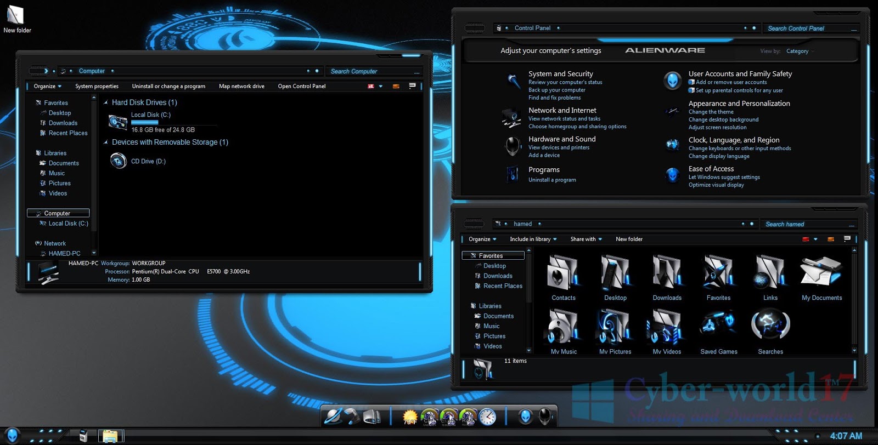Click Open Control Panel in the toolbar
Image resolution: width=878 pixels, height=445 pixels.
(302, 86)
